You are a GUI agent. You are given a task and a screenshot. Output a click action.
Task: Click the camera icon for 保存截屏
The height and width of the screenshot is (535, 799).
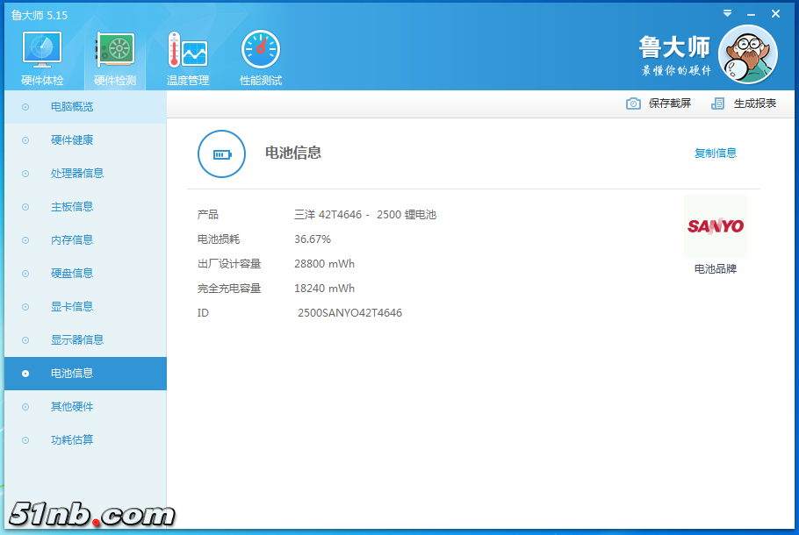pos(633,103)
